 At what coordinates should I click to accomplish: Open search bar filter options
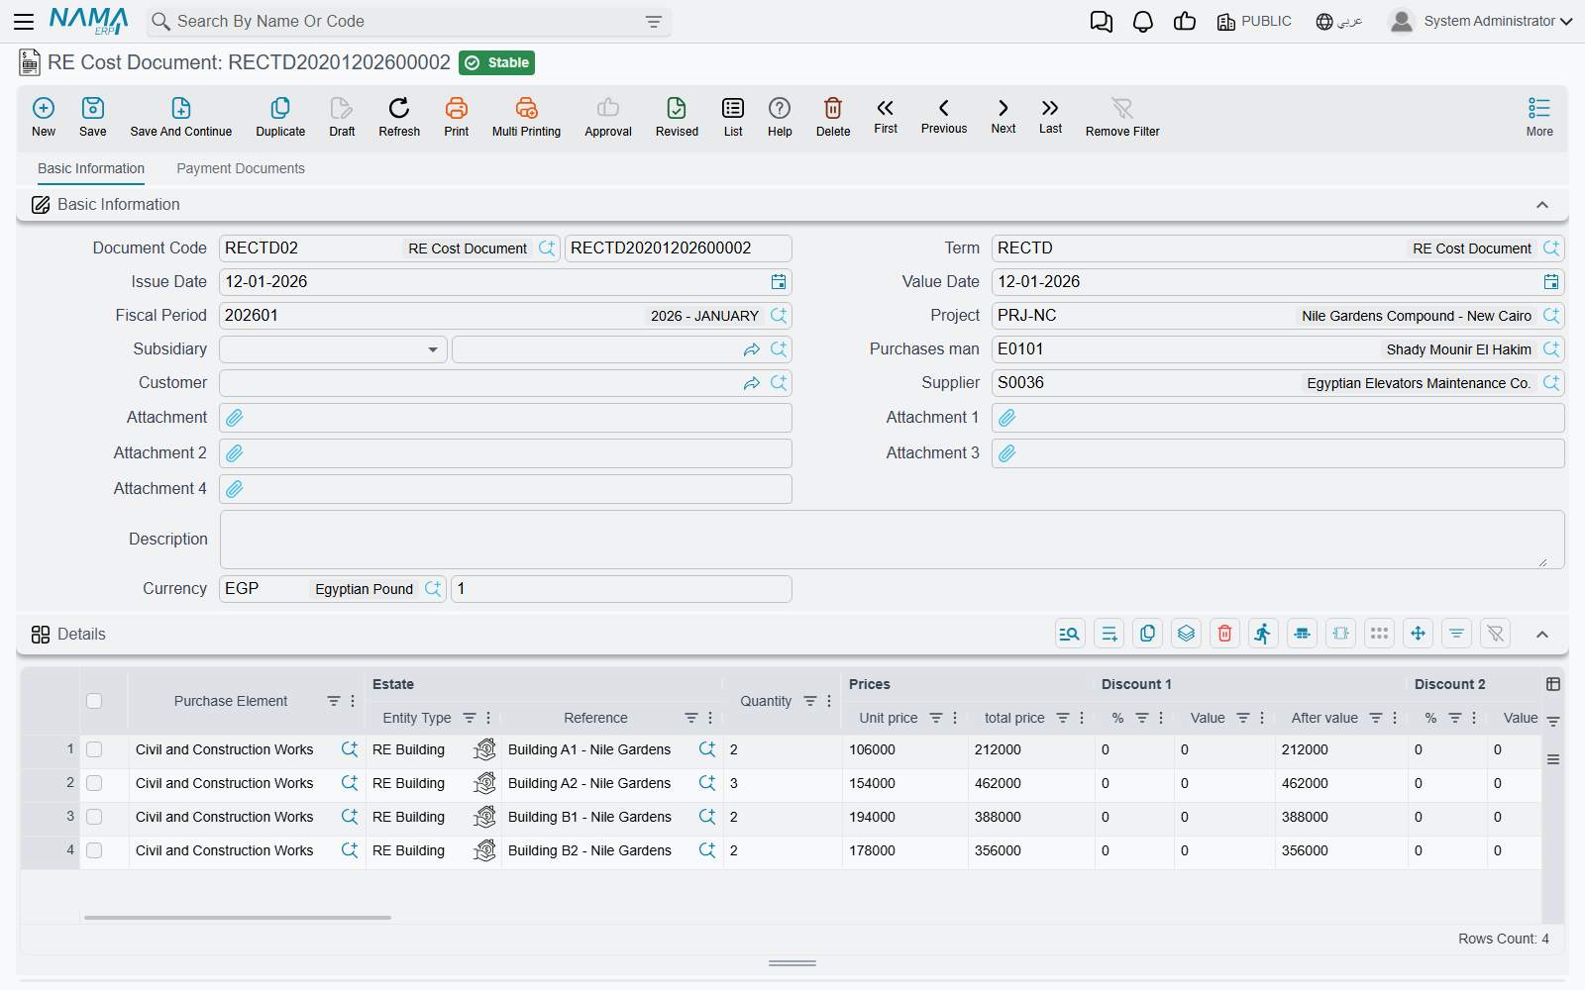coord(654,22)
